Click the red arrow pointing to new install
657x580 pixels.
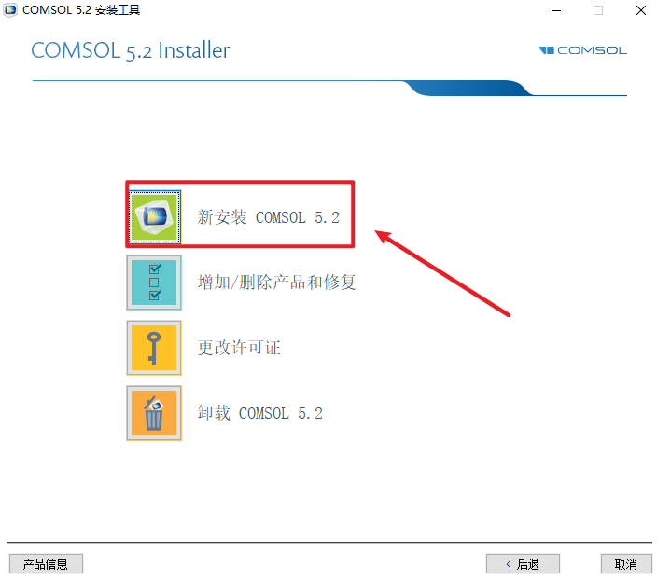(442, 273)
